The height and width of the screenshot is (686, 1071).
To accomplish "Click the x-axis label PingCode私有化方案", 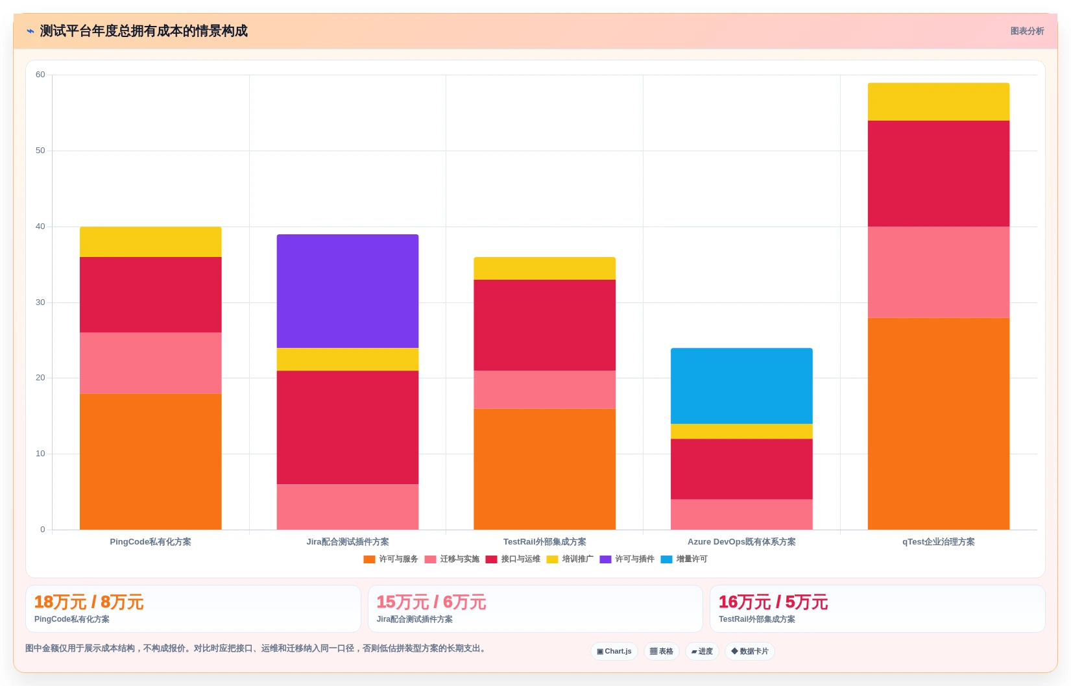I will pyautogui.click(x=150, y=542).
